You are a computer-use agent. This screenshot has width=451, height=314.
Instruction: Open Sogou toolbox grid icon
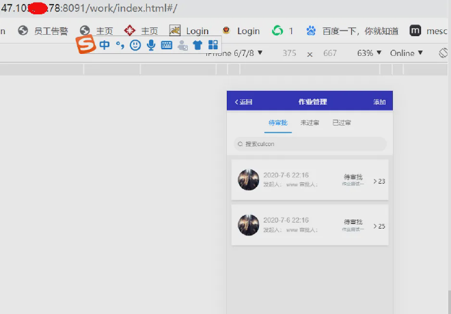click(213, 46)
